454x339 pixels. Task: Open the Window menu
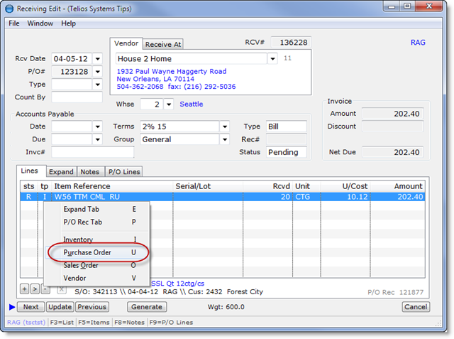pos(40,23)
